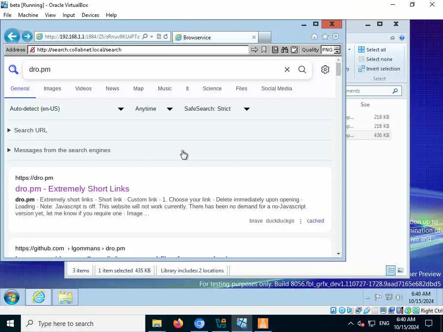This screenshot has width=443, height=332.
Task: Open VirtualBox Machine menu
Action: 28,15
